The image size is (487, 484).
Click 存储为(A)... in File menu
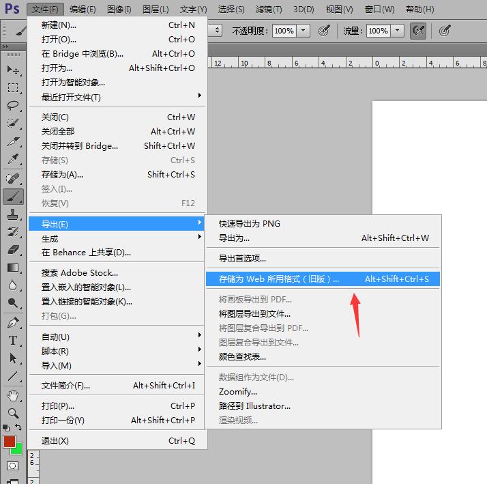[63, 174]
